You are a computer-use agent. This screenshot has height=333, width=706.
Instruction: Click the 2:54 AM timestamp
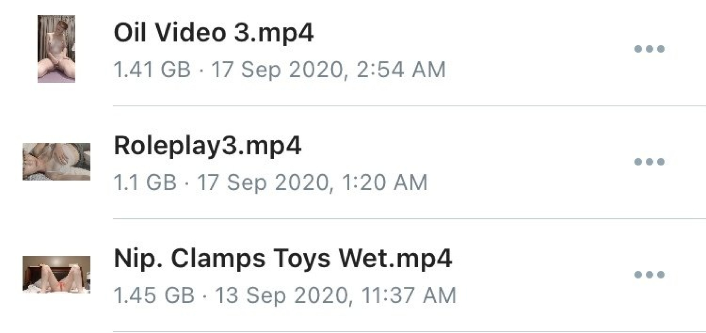pos(401,69)
